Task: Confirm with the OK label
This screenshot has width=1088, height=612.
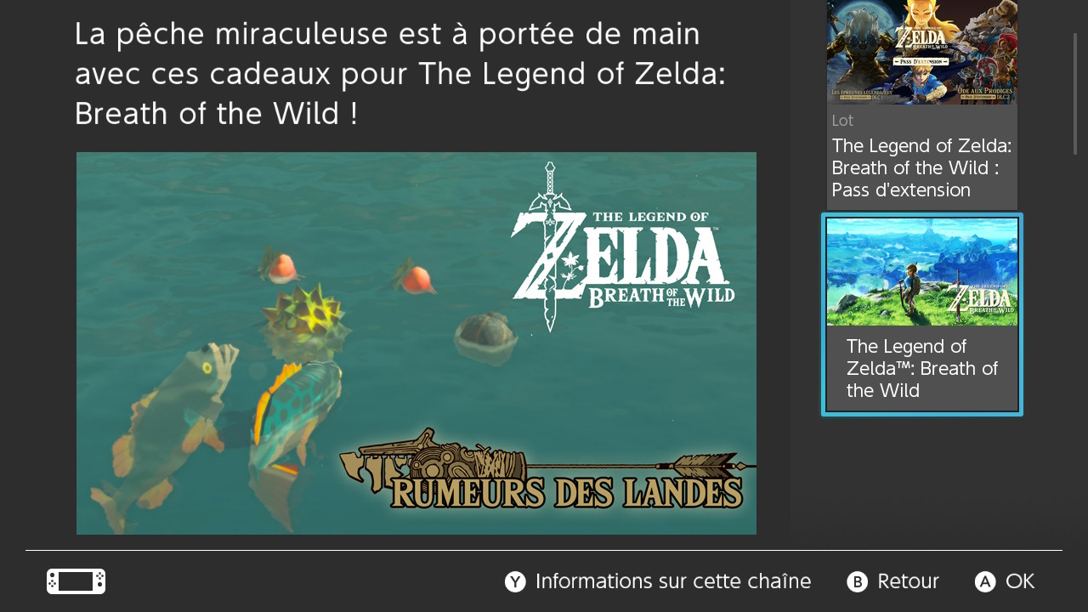Action: [x=1020, y=581]
